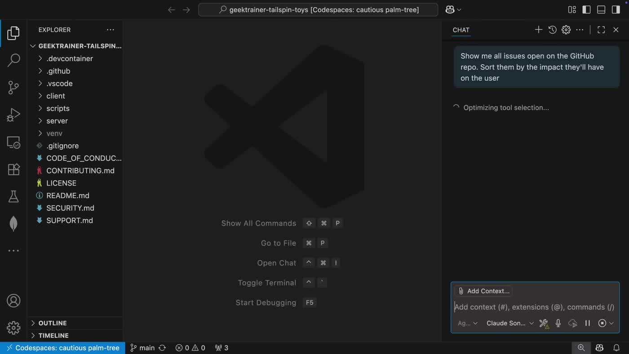Expand the server folder

pyautogui.click(x=75, y=121)
